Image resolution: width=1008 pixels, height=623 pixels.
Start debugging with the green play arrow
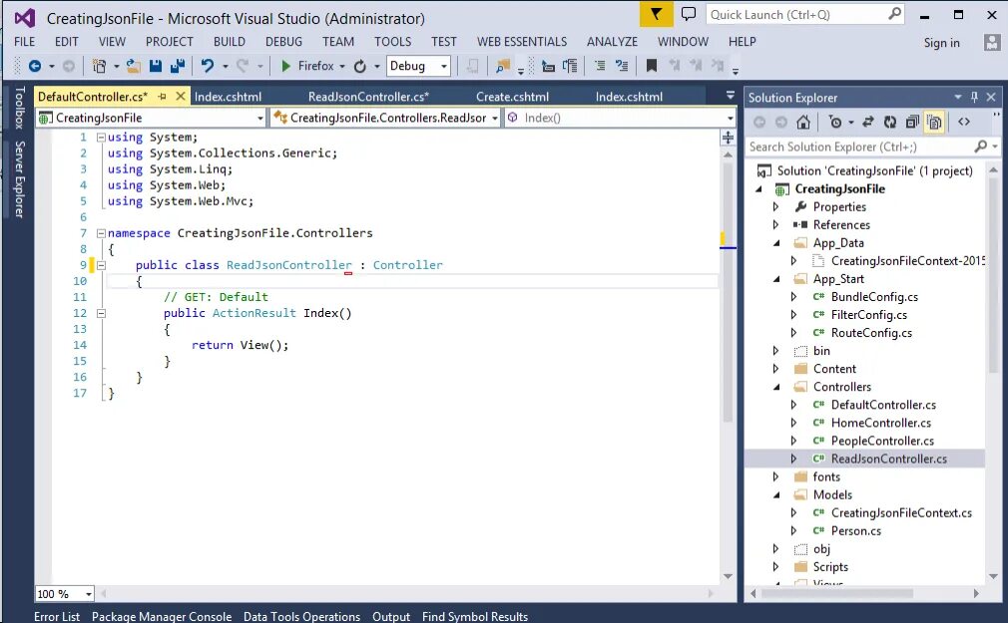pos(286,66)
